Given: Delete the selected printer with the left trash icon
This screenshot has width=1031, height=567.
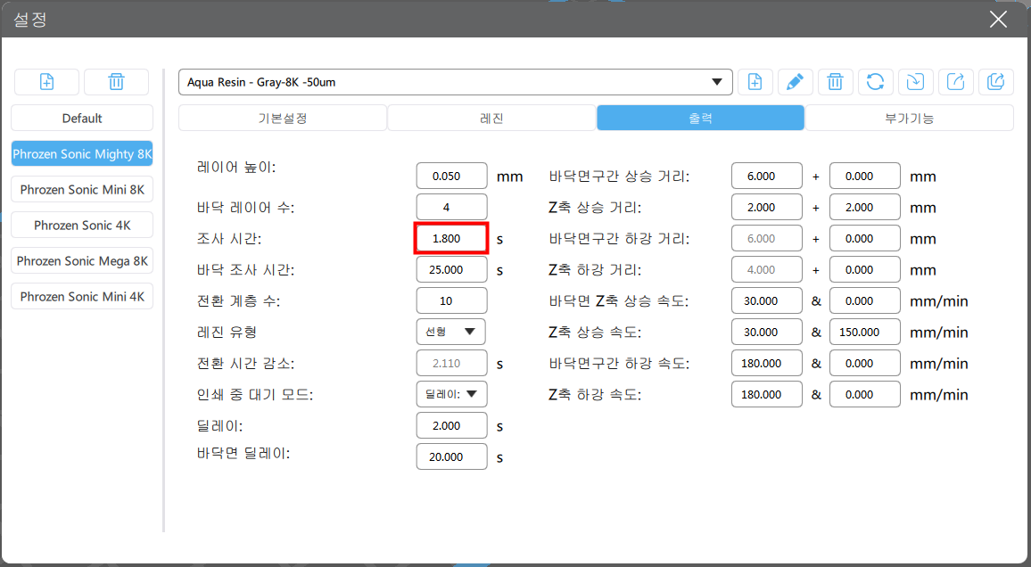Looking at the screenshot, I should [116, 82].
